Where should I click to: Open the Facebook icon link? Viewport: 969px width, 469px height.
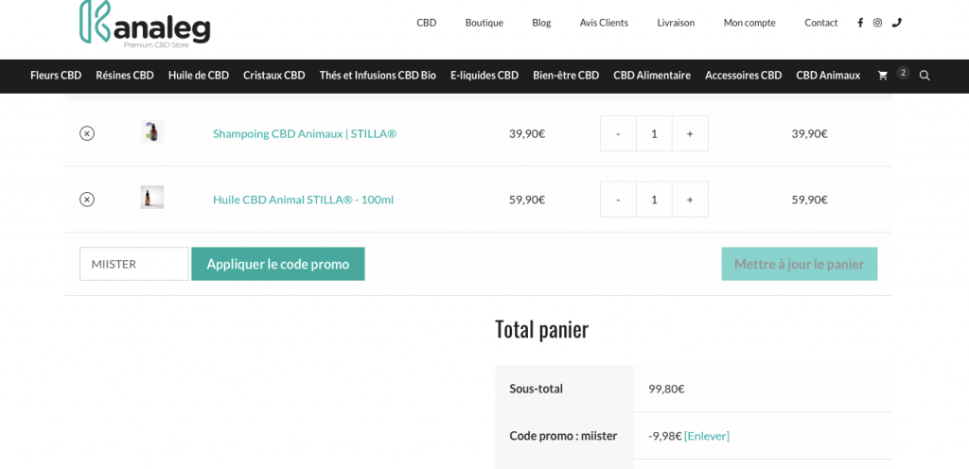(x=860, y=23)
